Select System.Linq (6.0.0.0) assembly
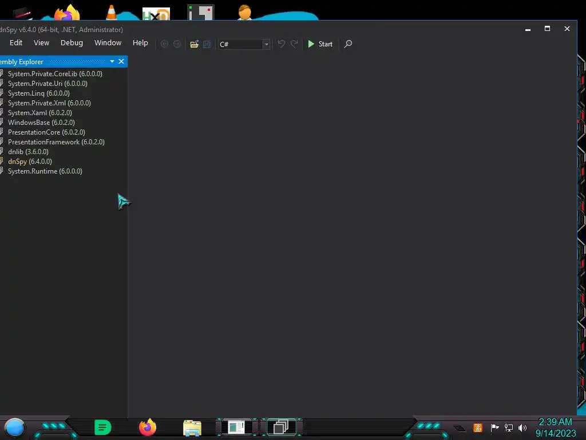The height and width of the screenshot is (440, 586). tap(38, 93)
